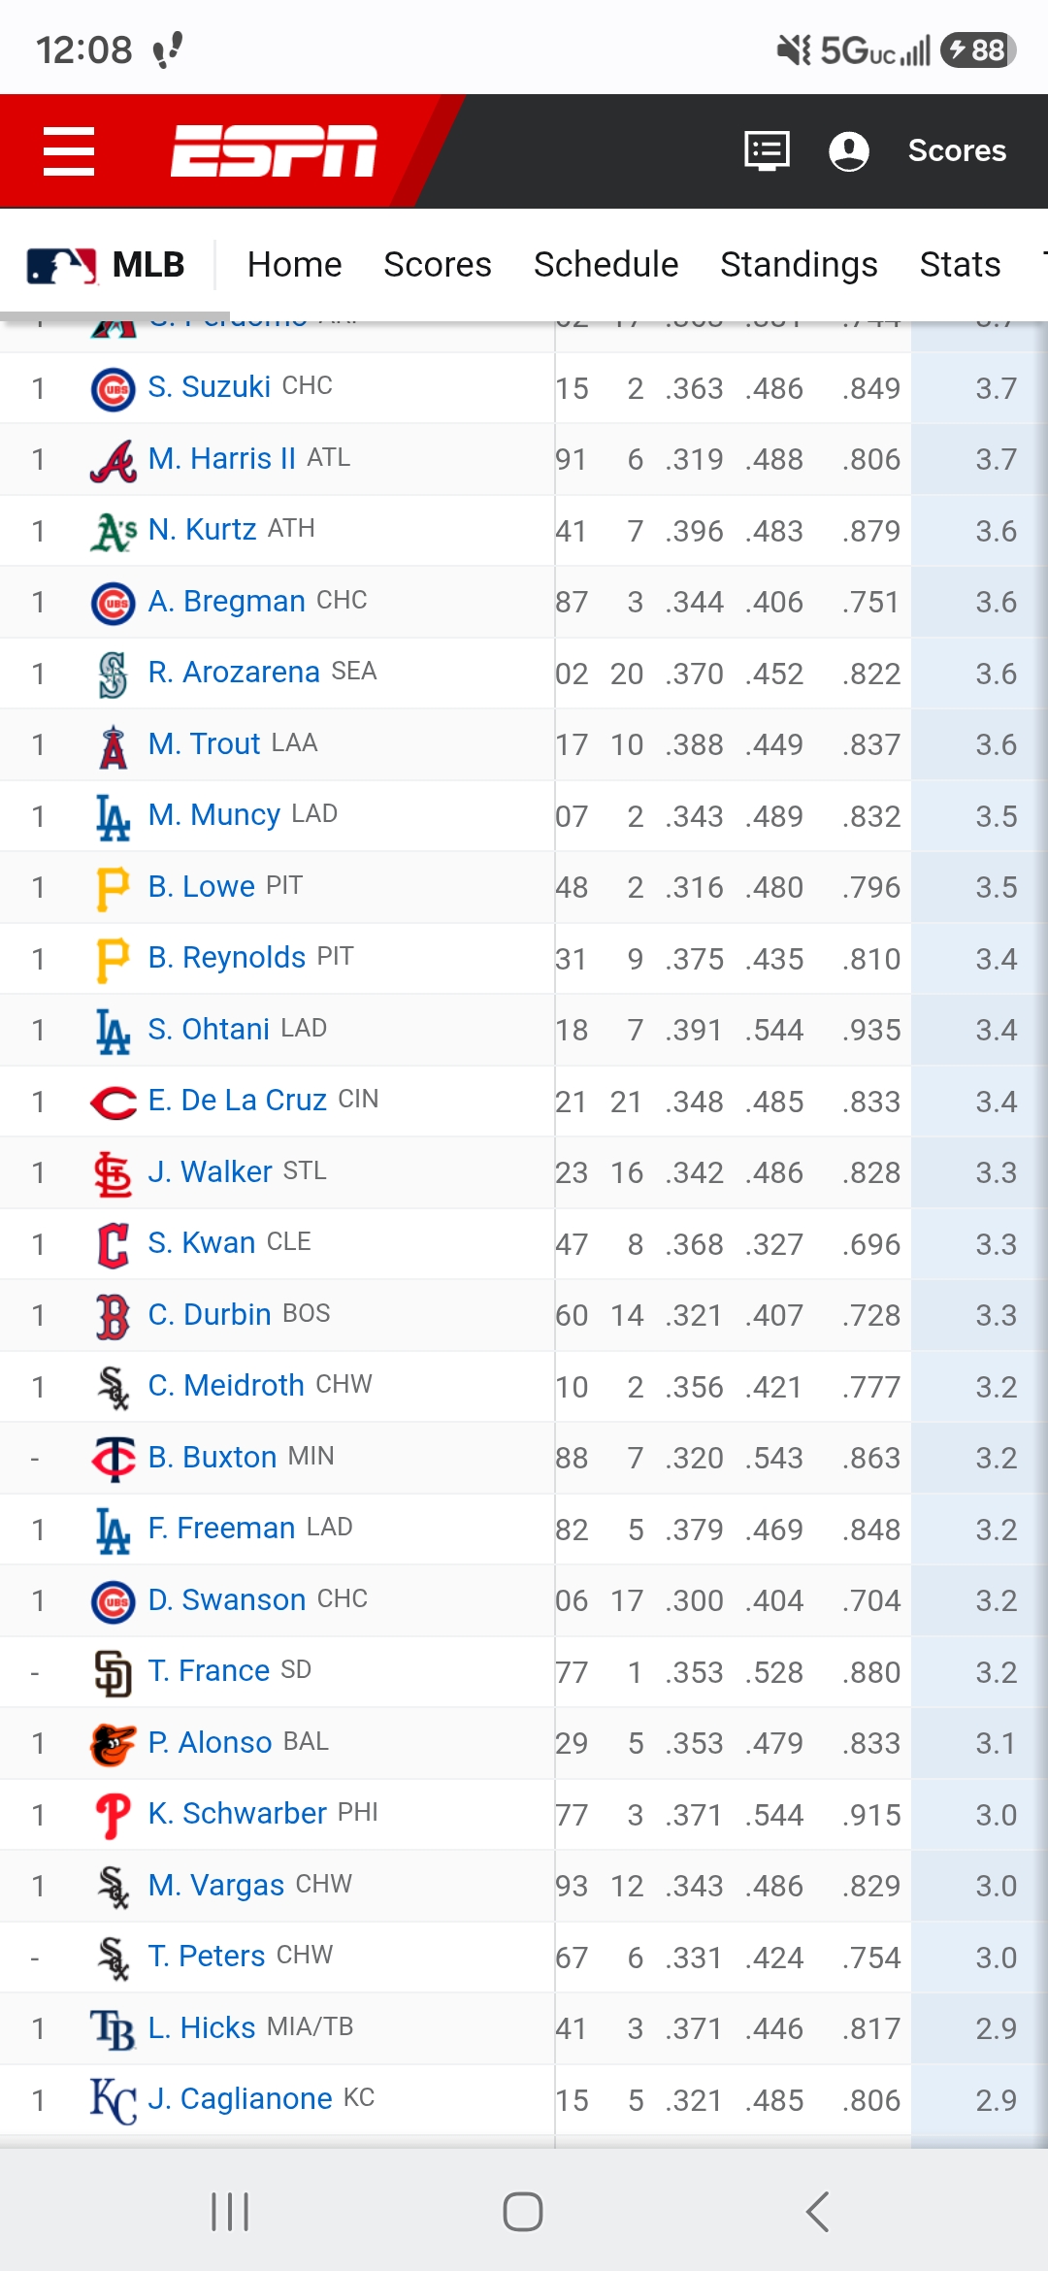Tap the Royals logo beside J. Caglianone

pyautogui.click(x=114, y=2101)
